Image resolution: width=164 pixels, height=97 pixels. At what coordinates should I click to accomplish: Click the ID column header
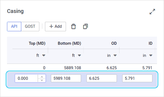151,43
